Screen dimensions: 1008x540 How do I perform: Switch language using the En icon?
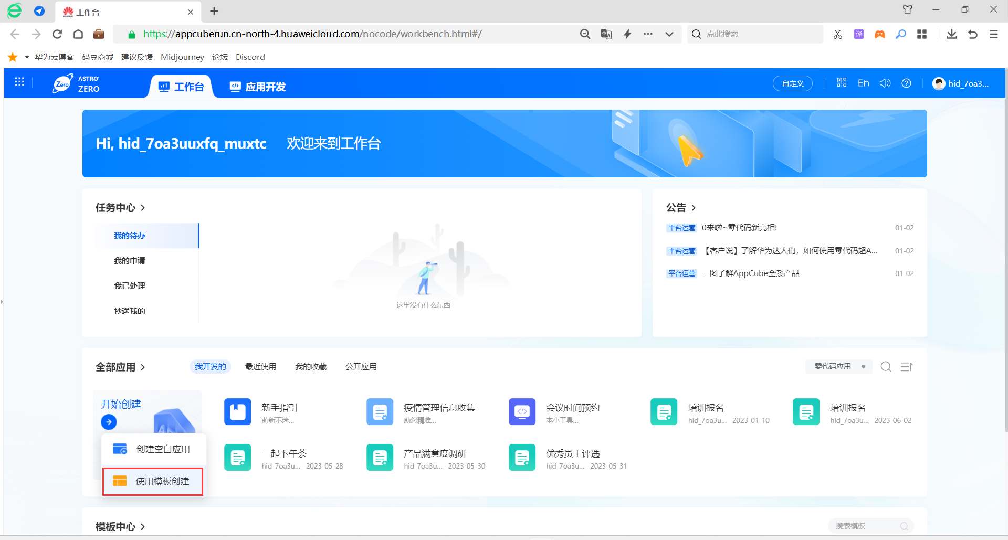point(864,83)
